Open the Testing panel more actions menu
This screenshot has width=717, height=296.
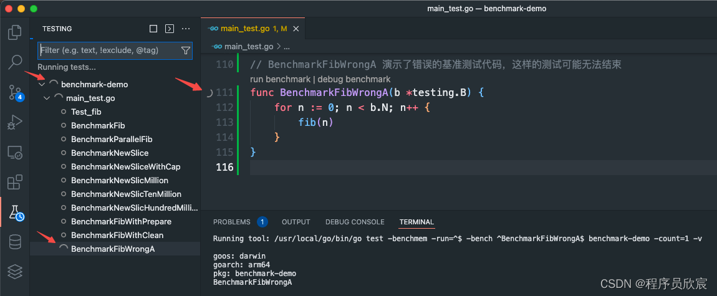(x=186, y=29)
